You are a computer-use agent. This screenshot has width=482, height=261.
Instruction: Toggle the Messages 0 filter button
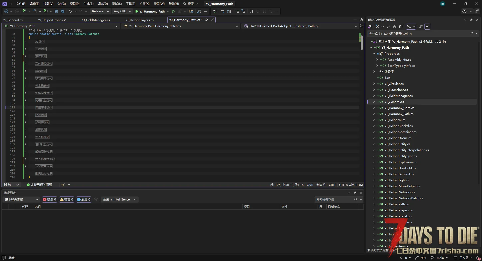[84, 200]
